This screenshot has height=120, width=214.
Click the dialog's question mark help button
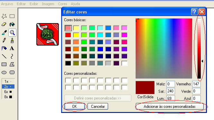pos(194,12)
